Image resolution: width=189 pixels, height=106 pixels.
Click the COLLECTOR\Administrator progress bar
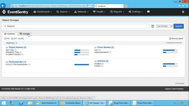click(82, 65)
